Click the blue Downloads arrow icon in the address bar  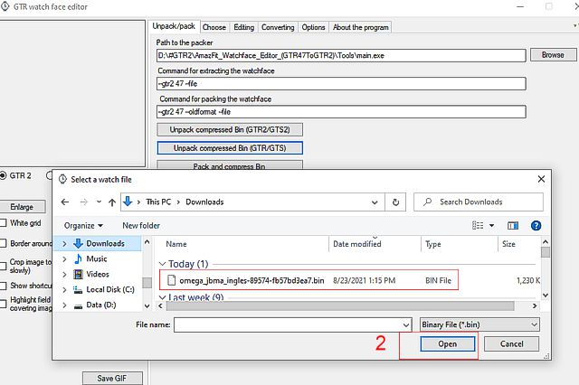pos(128,202)
